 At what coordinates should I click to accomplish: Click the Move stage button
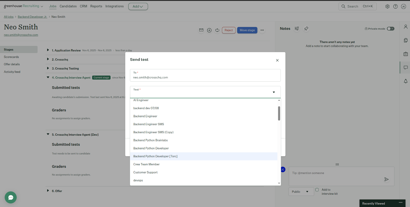tap(247, 30)
